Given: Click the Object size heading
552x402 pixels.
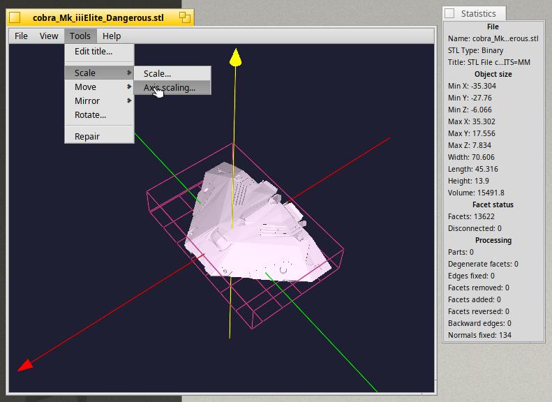Looking at the screenshot, I should 493,74.
